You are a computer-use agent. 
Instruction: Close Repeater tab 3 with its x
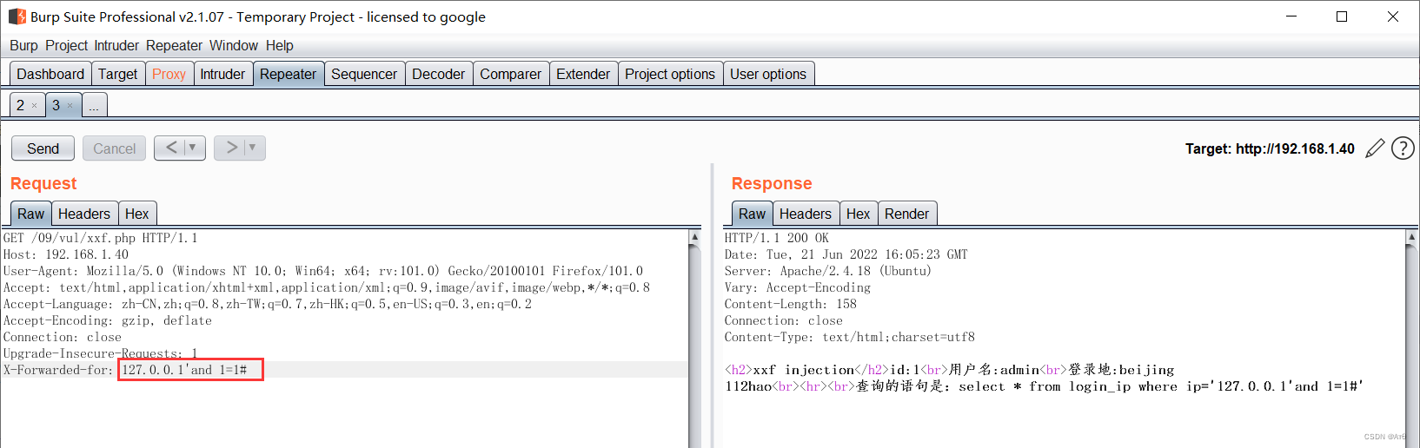[70, 106]
